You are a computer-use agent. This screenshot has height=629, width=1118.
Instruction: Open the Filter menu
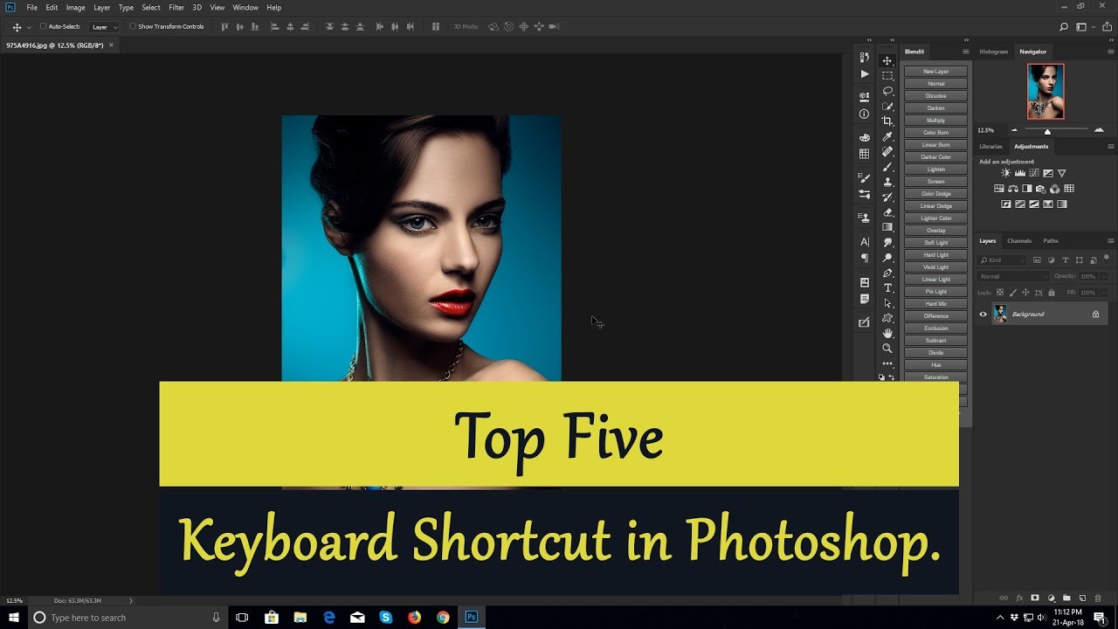tap(176, 7)
